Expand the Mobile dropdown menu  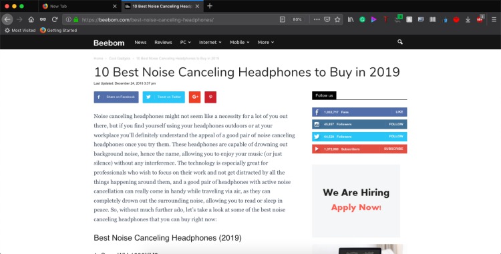(x=240, y=42)
